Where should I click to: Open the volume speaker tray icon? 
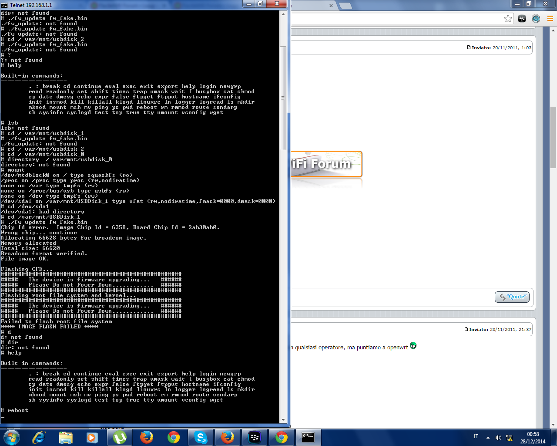click(x=498, y=438)
